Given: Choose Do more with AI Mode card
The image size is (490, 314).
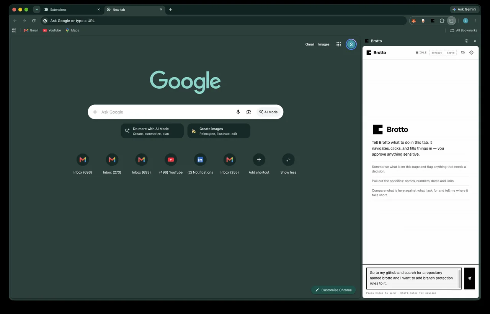Looking at the screenshot, I should click(x=152, y=131).
